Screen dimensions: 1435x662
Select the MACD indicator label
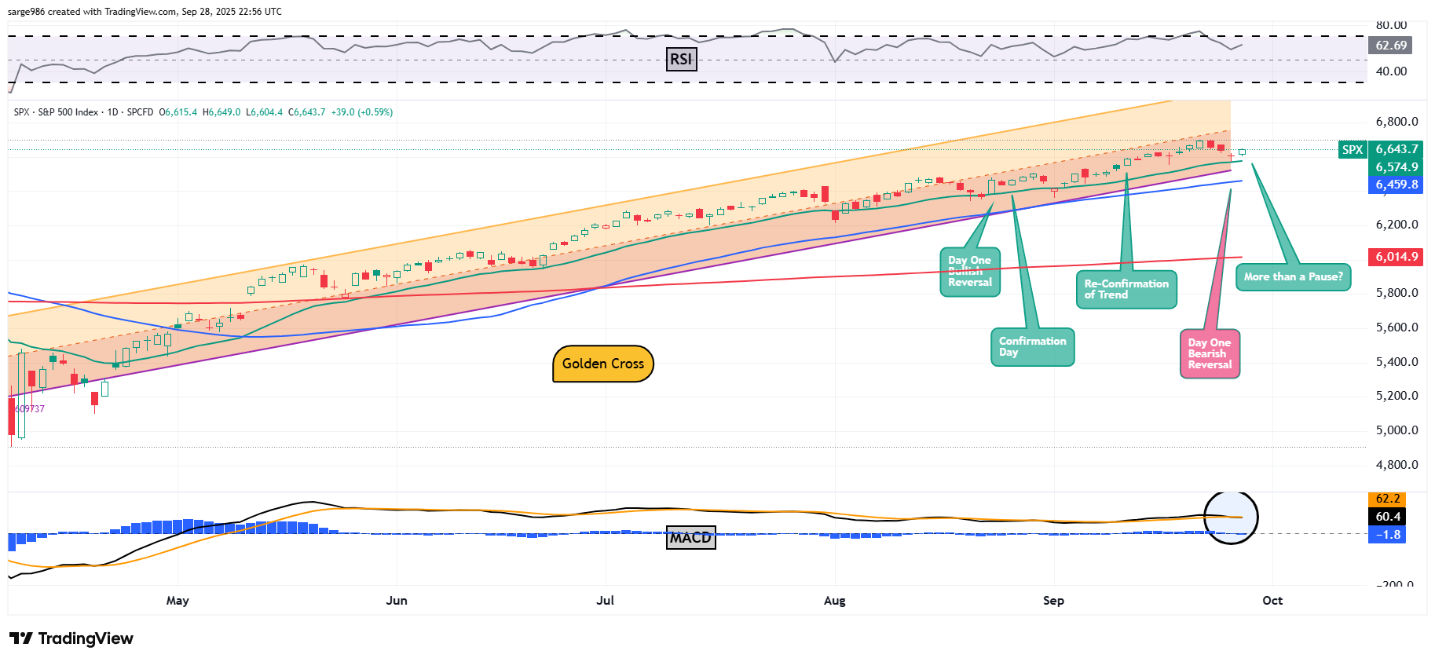690,538
